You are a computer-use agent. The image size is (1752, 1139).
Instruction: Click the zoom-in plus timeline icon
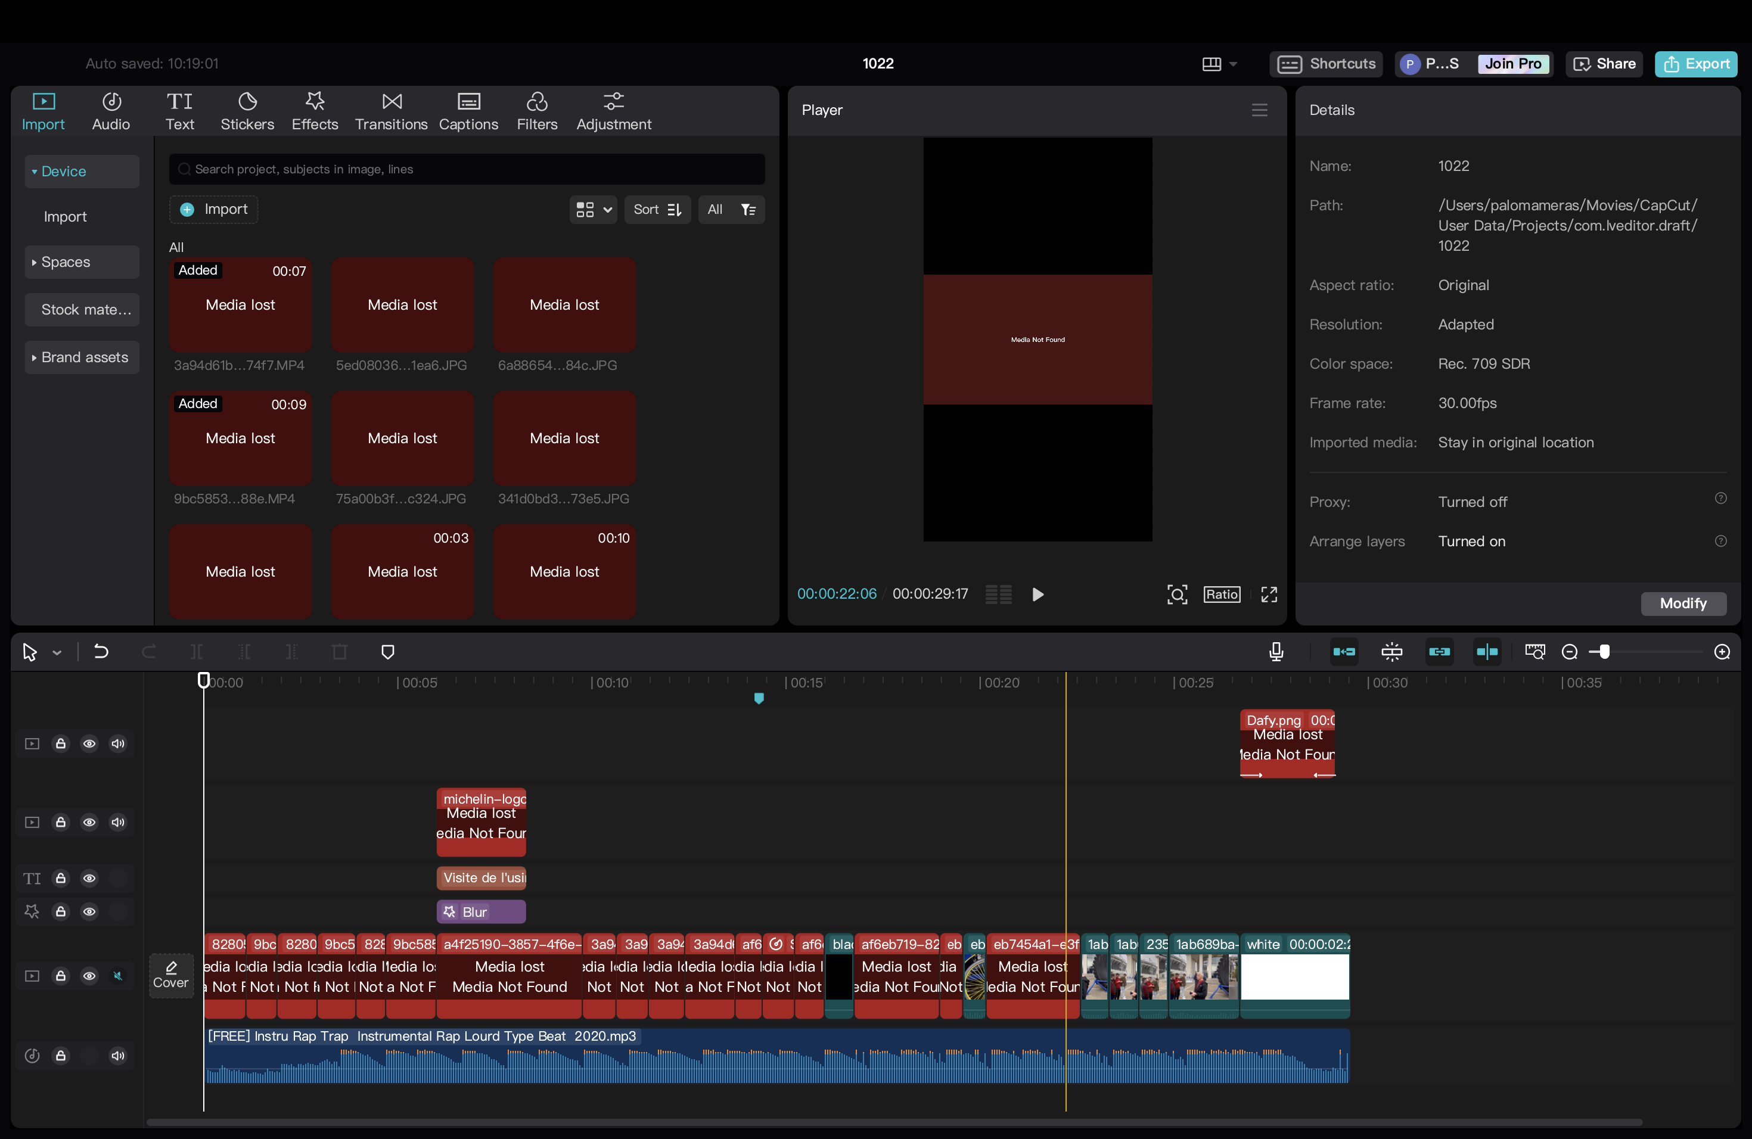pos(1722,652)
